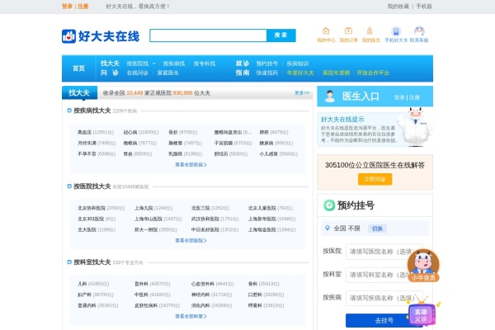Go to 首页 in navigation bar
The width and height of the screenshot is (495, 330).
click(78, 68)
